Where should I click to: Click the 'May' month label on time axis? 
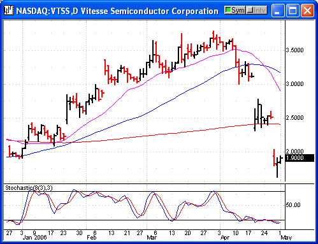pyautogui.click(x=286, y=237)
